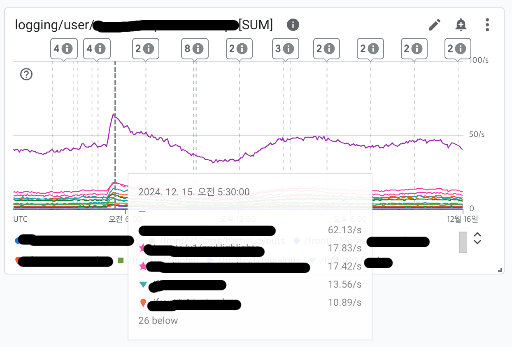Click the 62.13/s tooltip value
The image size is (512, 347).
tap(344, 230)
